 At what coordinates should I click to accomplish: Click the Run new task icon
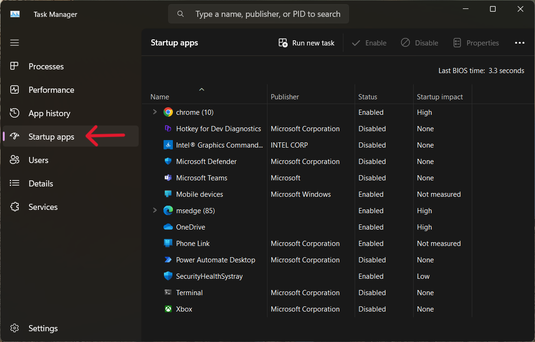[x=283, y=43]
